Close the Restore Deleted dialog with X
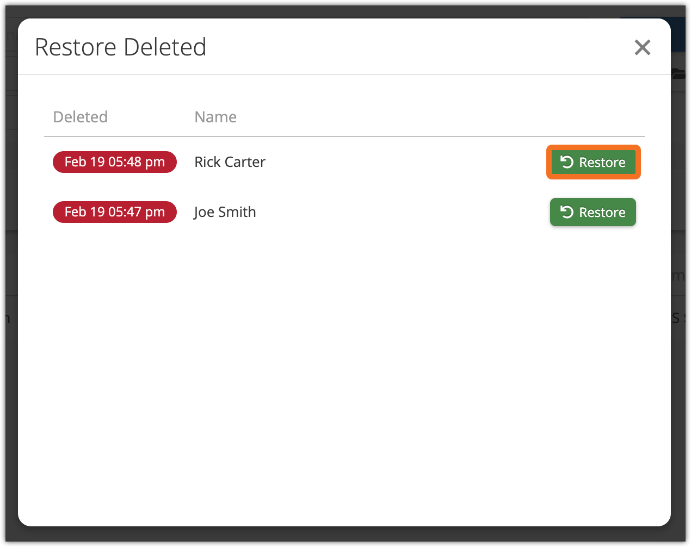The height and width of the screenshot is (547, 691). 642,48
